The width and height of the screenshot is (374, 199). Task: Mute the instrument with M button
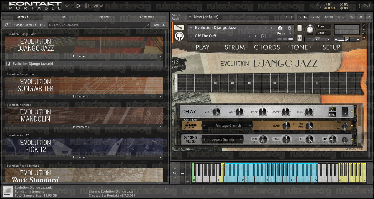299,38
